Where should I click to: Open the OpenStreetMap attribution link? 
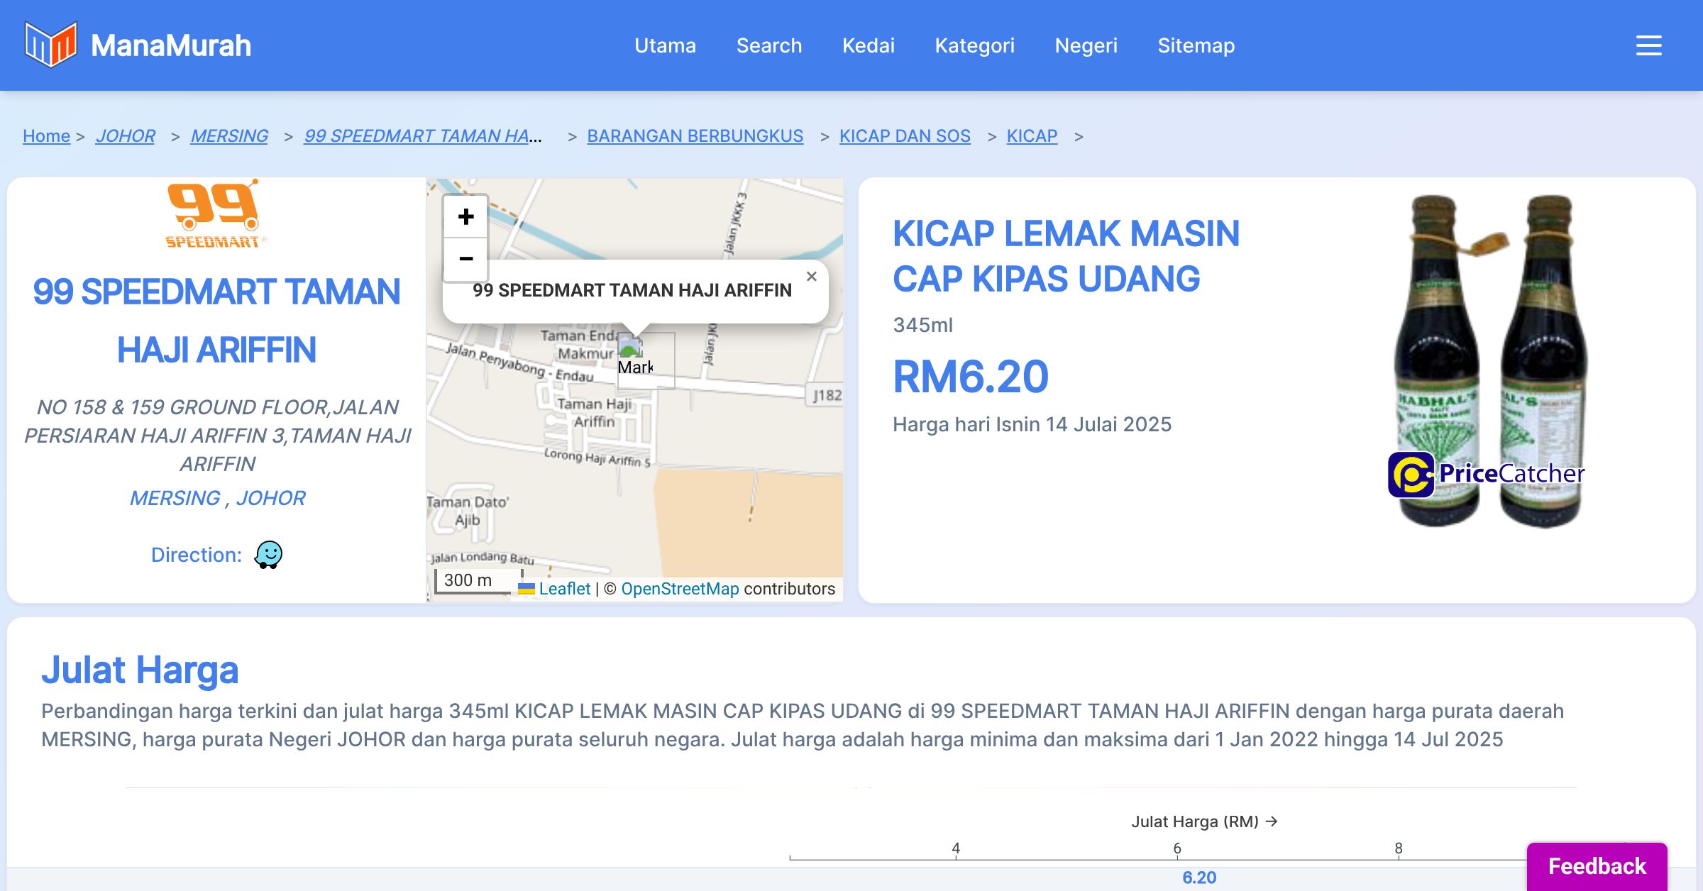(x=679, y=589)
